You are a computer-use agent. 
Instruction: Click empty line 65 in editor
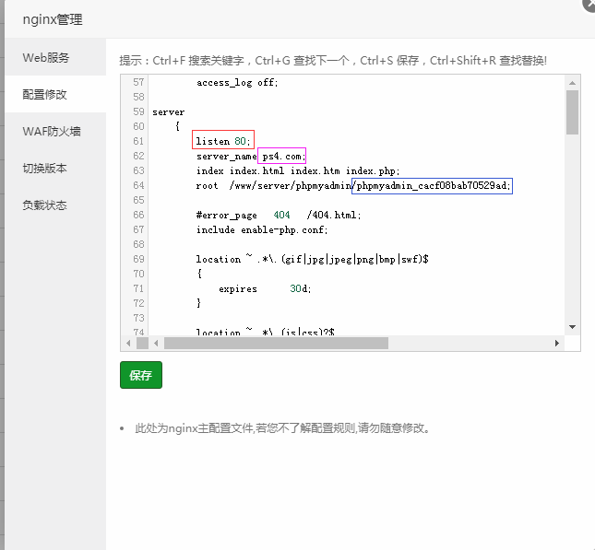click(x=357, y=200)
